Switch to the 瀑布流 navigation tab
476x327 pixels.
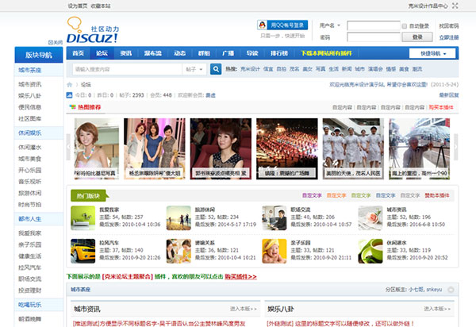(154, 53)
